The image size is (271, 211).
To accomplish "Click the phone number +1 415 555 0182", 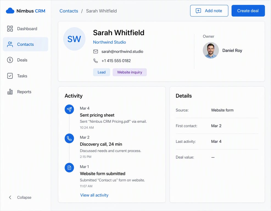I will 116,61.
